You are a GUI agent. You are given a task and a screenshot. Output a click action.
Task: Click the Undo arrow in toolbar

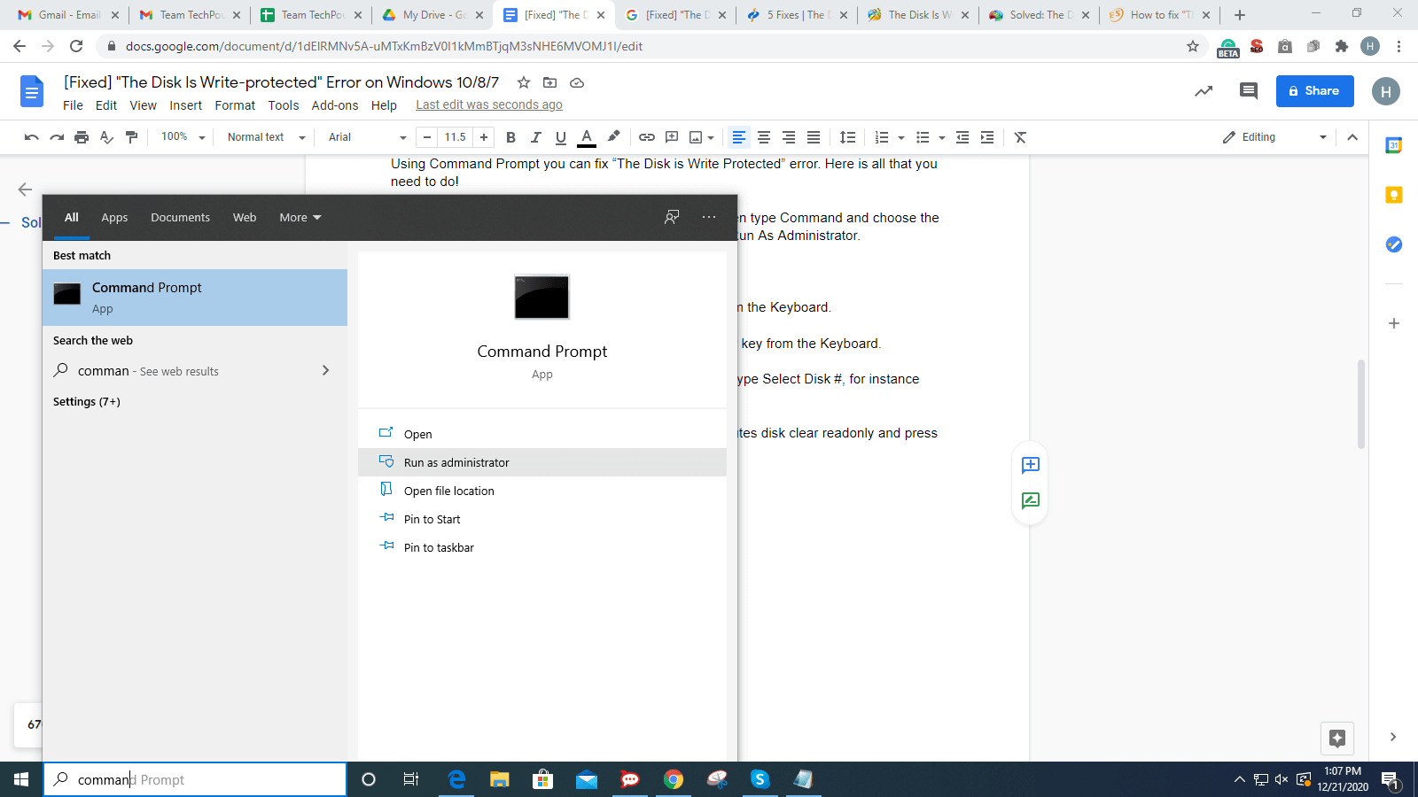(32, 137)
